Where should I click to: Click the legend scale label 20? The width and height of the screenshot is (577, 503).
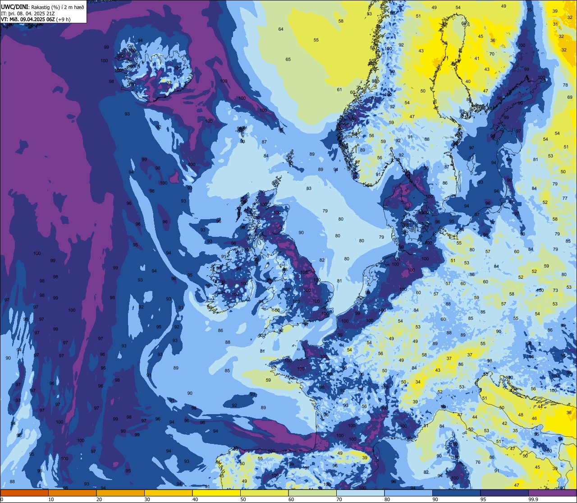[x=99, y=499]
